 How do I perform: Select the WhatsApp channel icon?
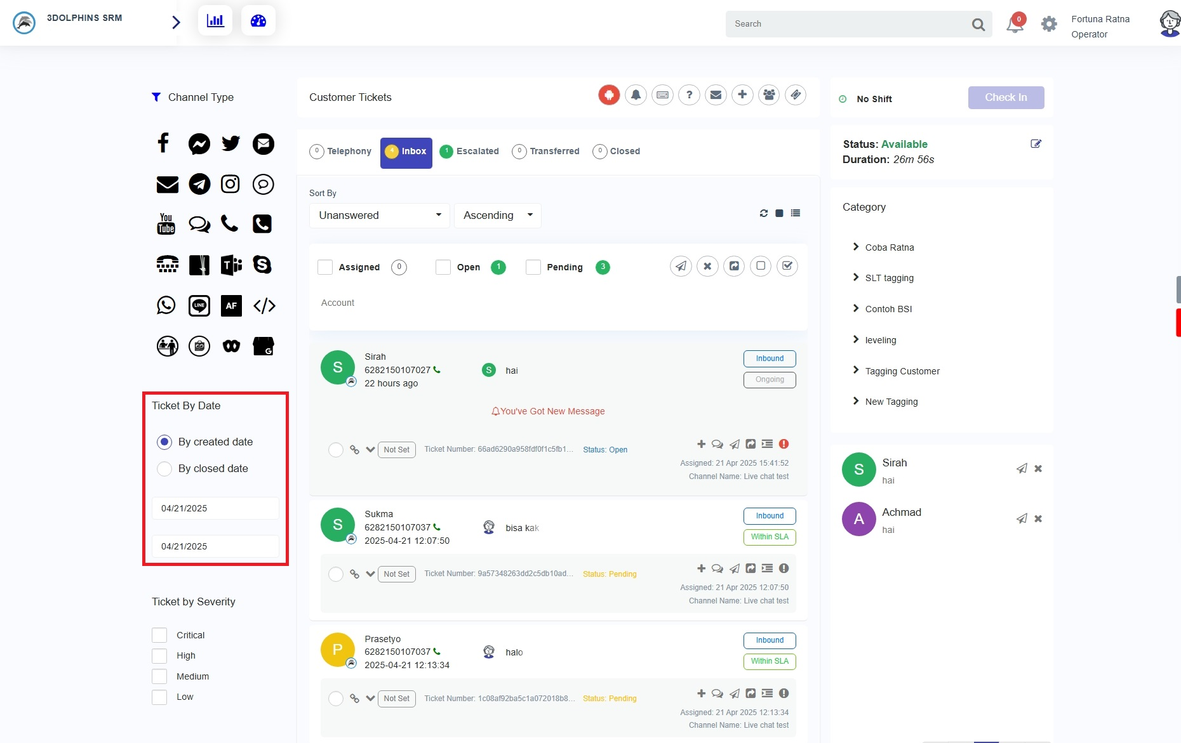click(x=166, y=305)
